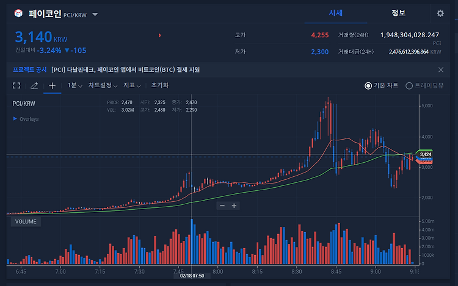
Task: Open the 차트설정 dropdown
Action: point(103,85)
